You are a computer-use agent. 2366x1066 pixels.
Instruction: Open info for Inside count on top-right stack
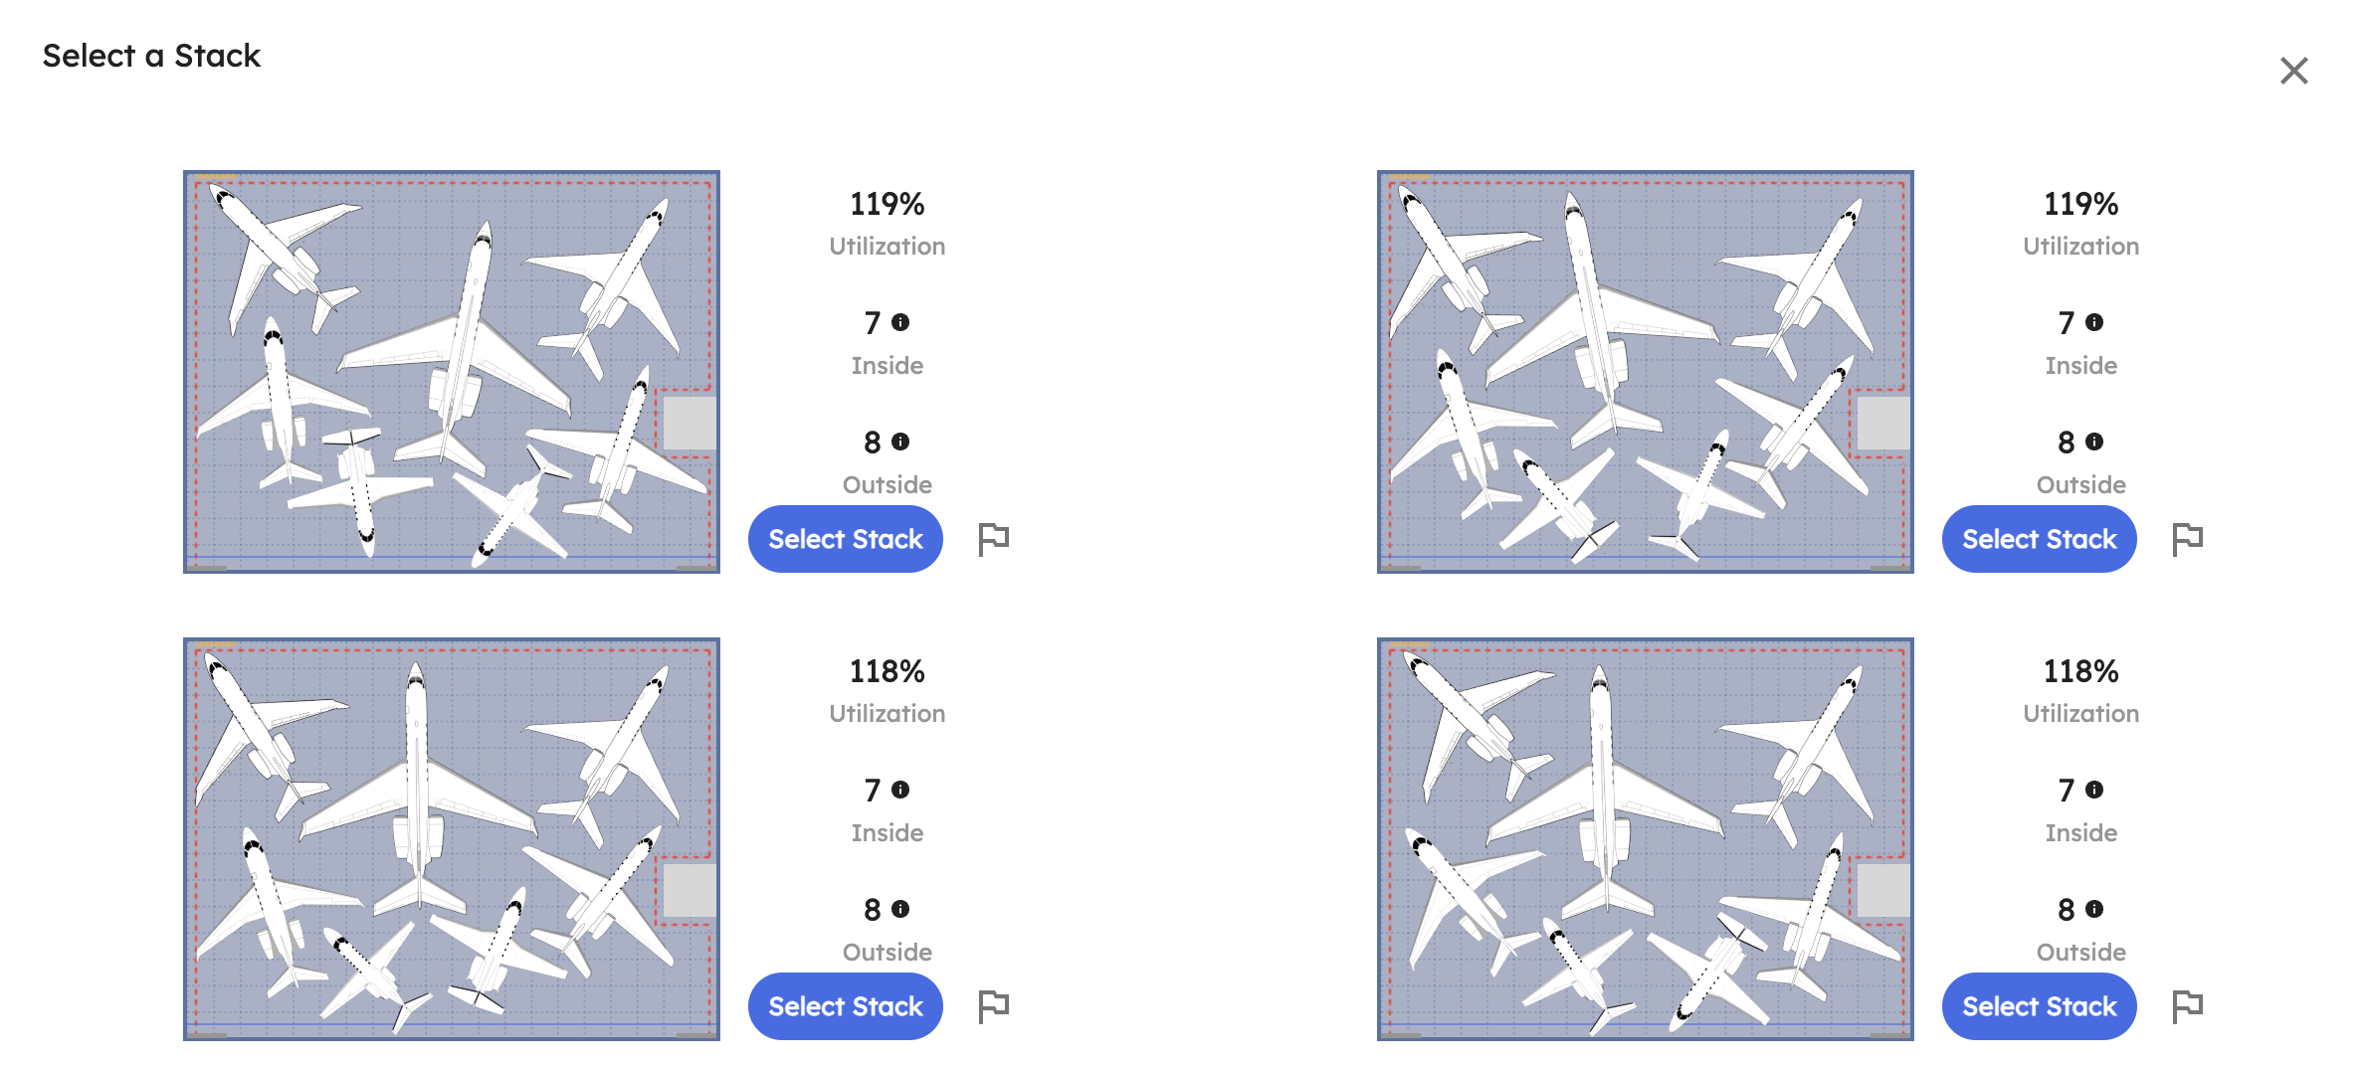coord(2096,321)
